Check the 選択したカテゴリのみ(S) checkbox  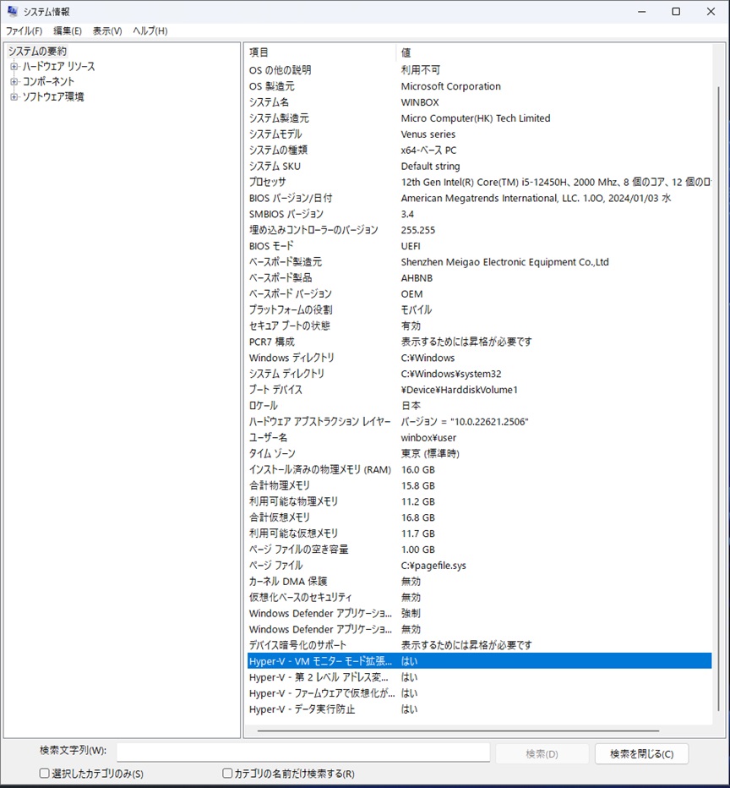click(44, 773)
